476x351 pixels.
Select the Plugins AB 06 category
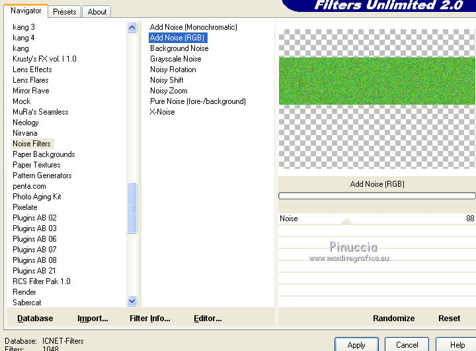pyautogui.click(x=34, y=239)
